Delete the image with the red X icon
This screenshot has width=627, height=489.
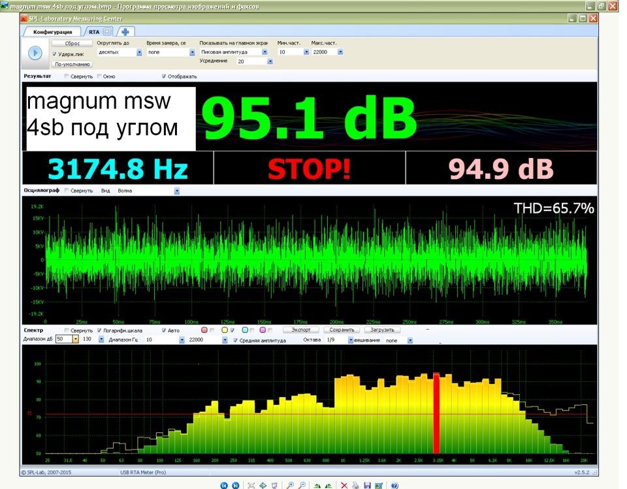344,485
